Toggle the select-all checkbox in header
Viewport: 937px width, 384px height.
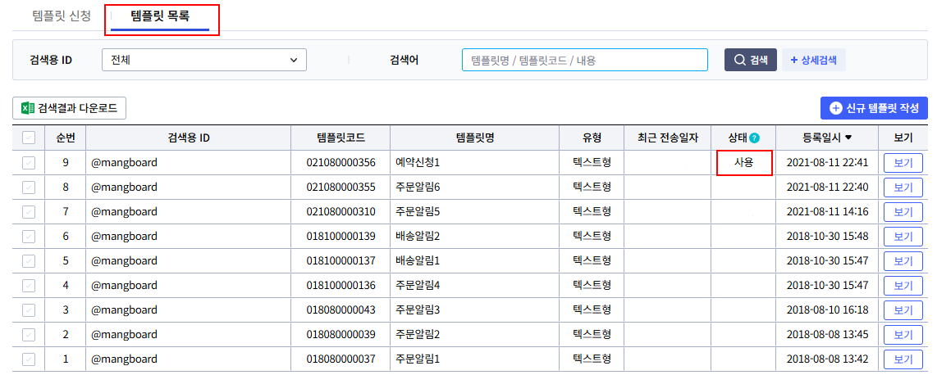(29, 138)
